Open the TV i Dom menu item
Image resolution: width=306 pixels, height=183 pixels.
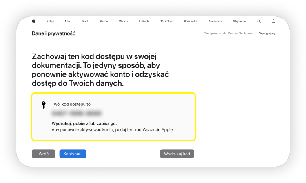[x=166, y=21]
